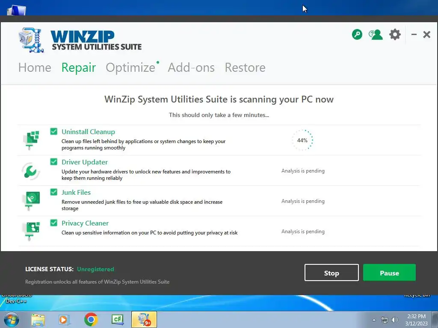
Task: Click Junk Files 'Analysis is pending' status
Action: click(303, 201)
